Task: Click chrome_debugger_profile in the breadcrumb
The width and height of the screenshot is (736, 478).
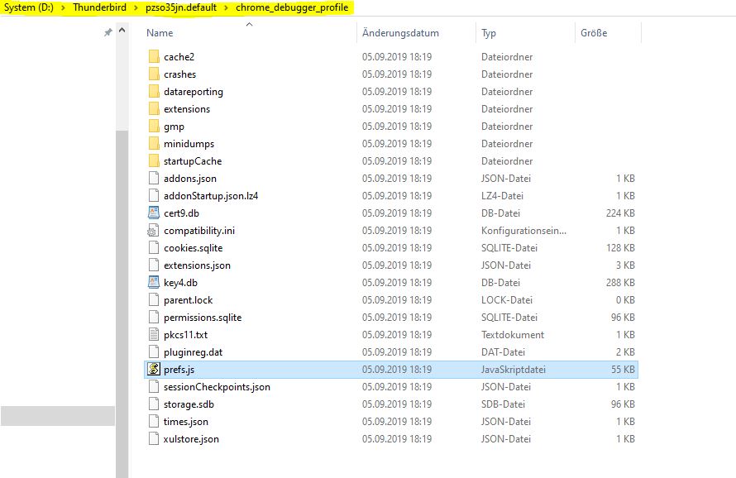Action: (292, 7)
